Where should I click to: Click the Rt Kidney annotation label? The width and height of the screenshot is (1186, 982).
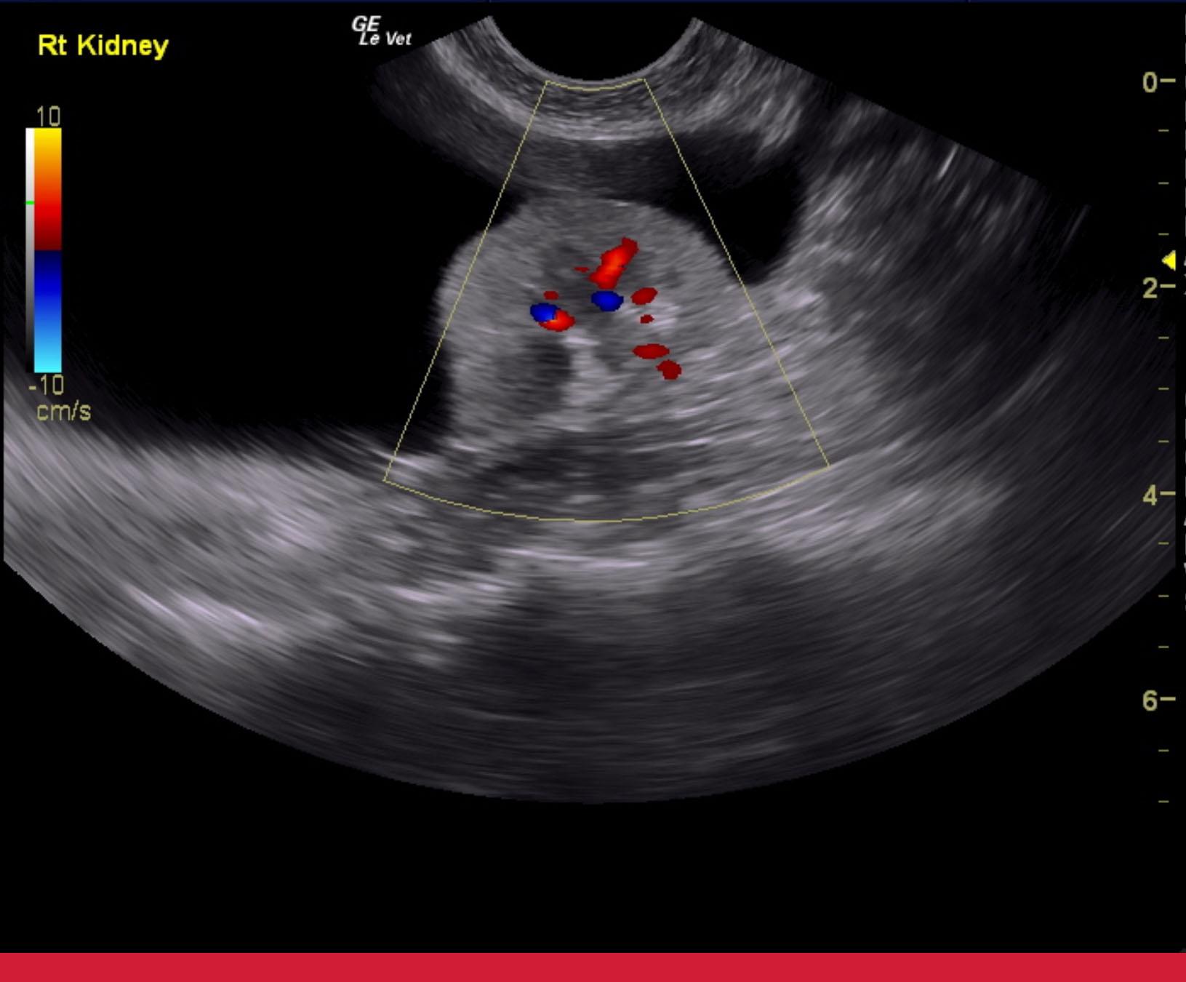pos(103,45)
